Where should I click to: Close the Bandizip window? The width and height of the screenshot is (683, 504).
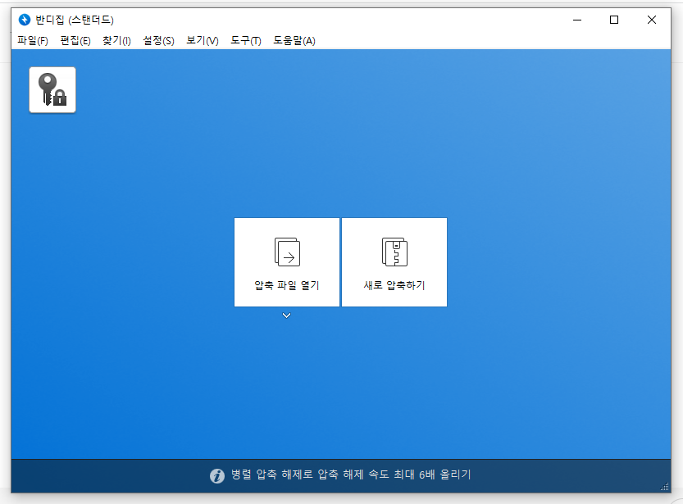pos(652,19)
